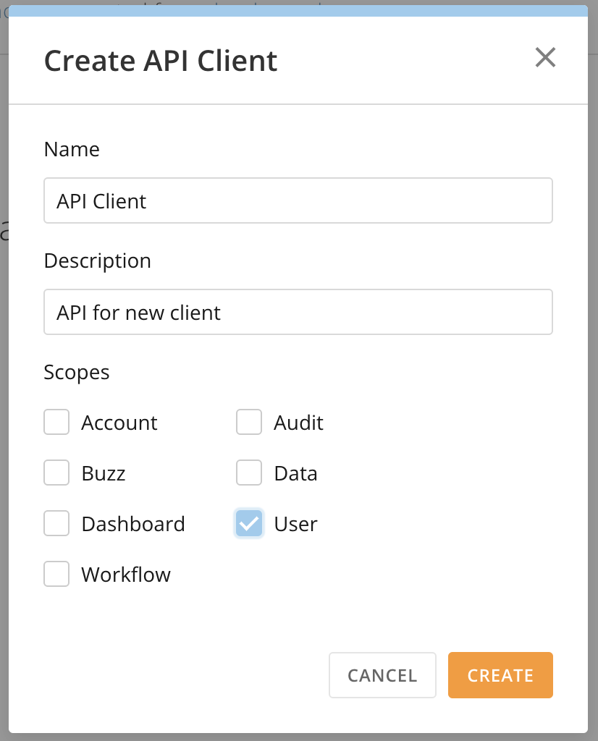Click the Data scope label
Viewport: 598px width, 741px height.
click(296, 473)
